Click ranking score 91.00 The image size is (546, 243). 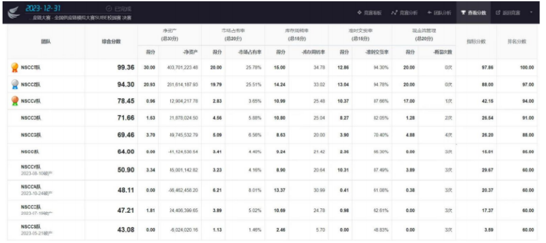pos(528,118)
